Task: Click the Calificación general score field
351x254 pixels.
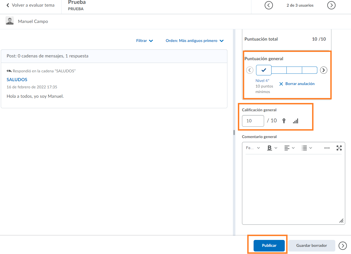Action: point(253,121)
